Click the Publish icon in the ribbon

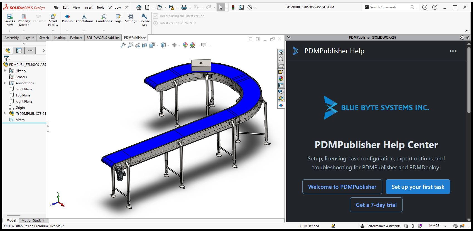point(67,19)
